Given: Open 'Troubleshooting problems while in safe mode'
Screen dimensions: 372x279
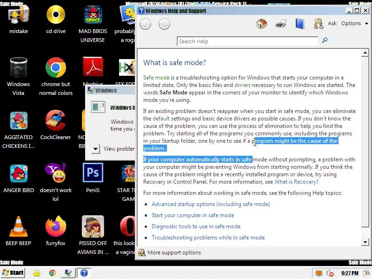Looking at the screenshot, I should pyautogui.click(x=208, y=238).
